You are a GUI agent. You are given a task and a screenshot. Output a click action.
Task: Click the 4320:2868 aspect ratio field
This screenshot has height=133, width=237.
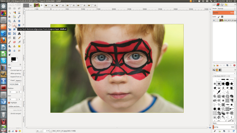(x=15, y=84)
